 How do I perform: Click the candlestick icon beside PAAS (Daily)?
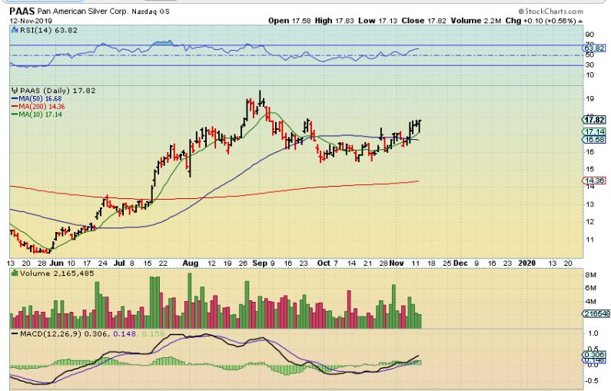pos(15,91)
